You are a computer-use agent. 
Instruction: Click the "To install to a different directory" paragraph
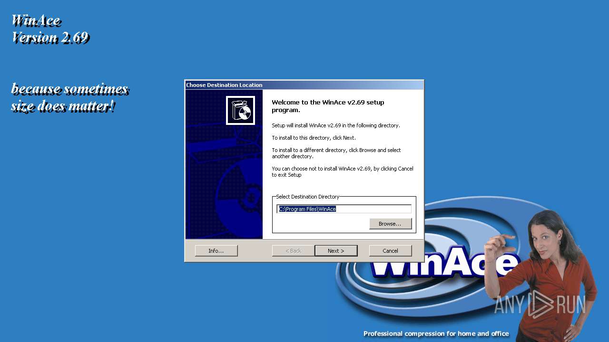click(x=336, y=153)
